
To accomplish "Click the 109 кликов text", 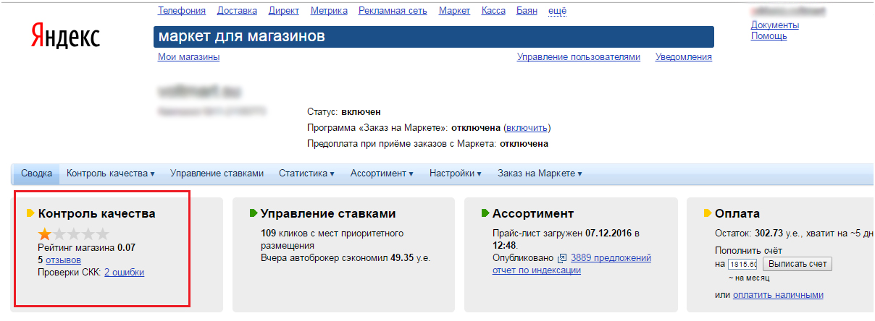I will [285, 234].
